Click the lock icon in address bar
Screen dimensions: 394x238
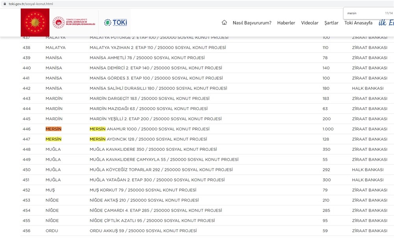pyautogui.click(x=4, y=4)
